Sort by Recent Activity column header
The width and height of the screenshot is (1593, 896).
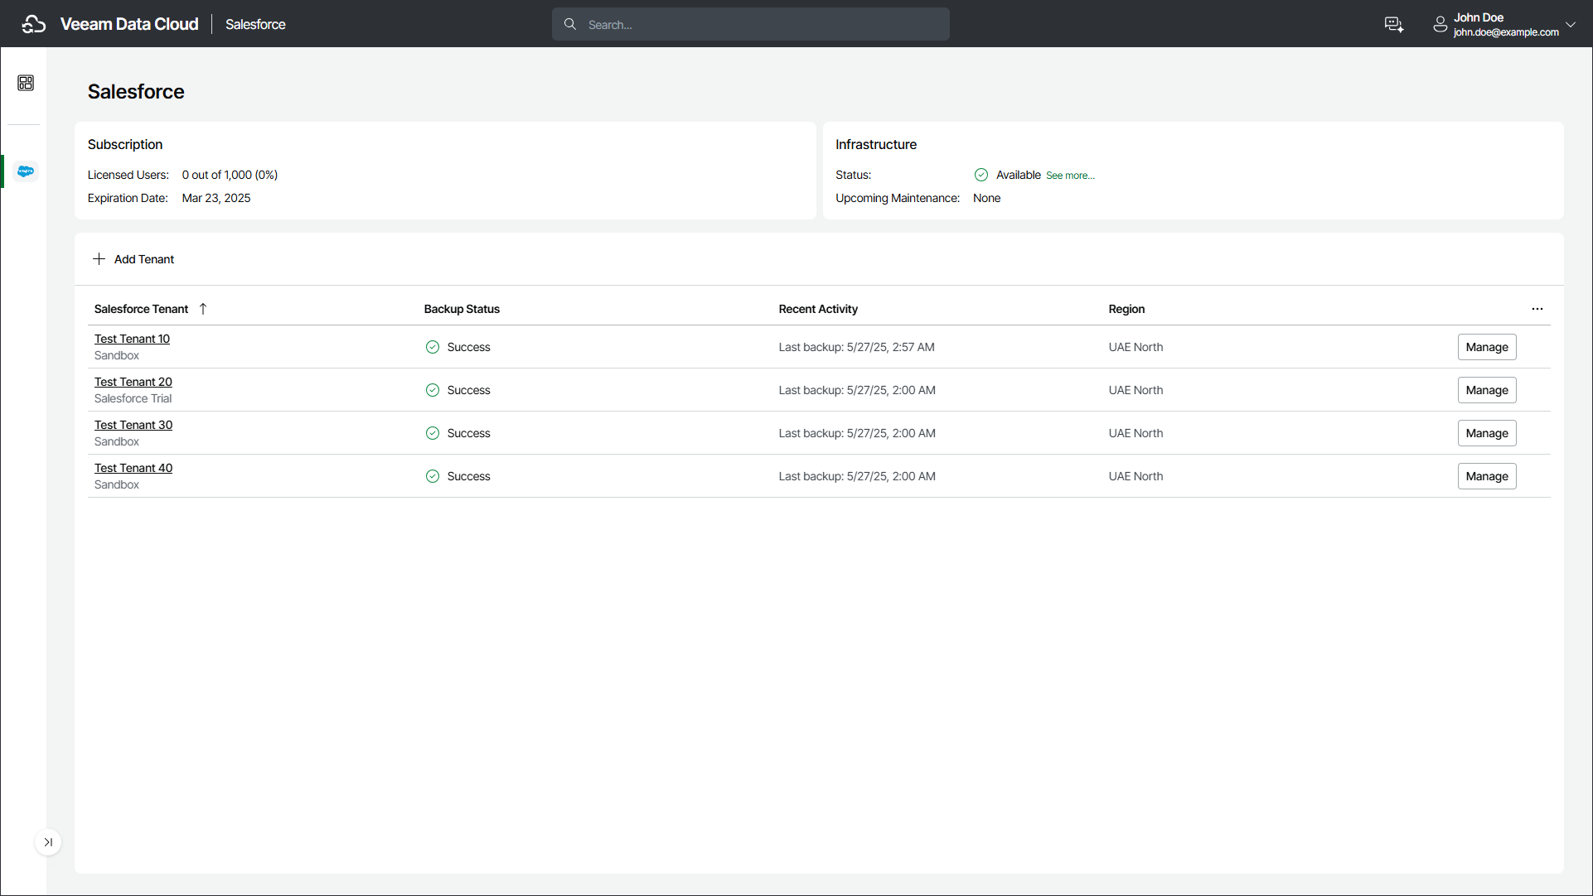(818, 309)
